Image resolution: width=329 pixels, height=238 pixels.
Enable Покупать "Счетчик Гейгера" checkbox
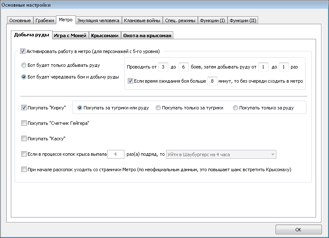[x=24, y=123]
